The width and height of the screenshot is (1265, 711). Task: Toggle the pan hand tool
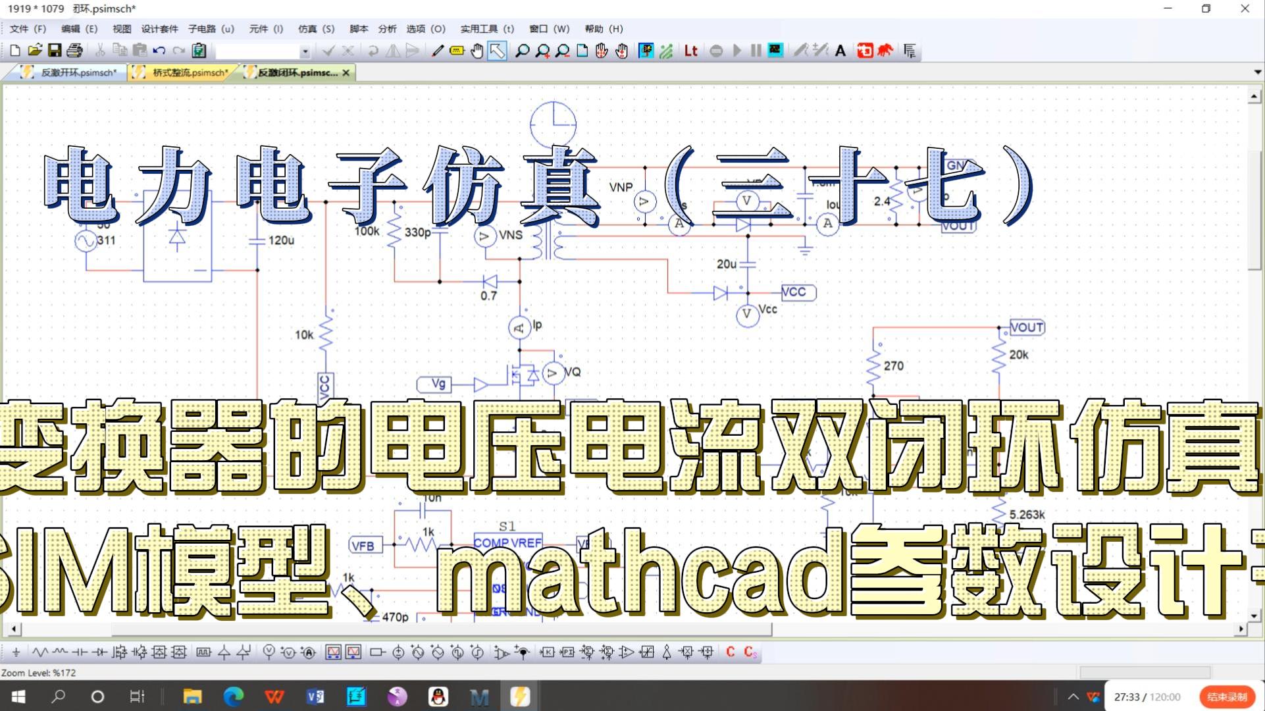tap(477, 51)
